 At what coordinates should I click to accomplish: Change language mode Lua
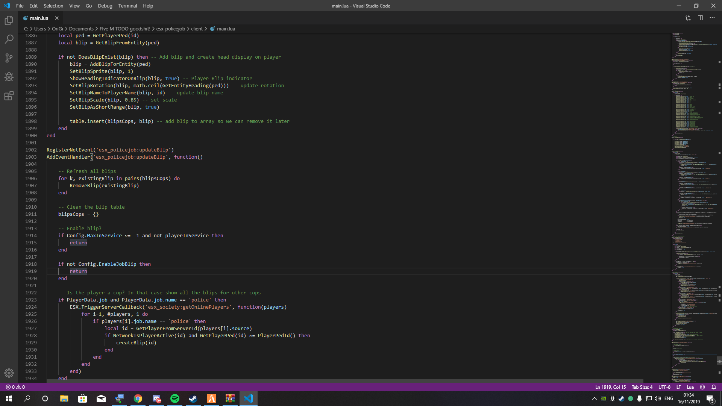[x=690, y=387]
